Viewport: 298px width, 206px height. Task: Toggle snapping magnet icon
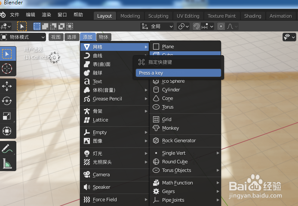coord(197,26)
